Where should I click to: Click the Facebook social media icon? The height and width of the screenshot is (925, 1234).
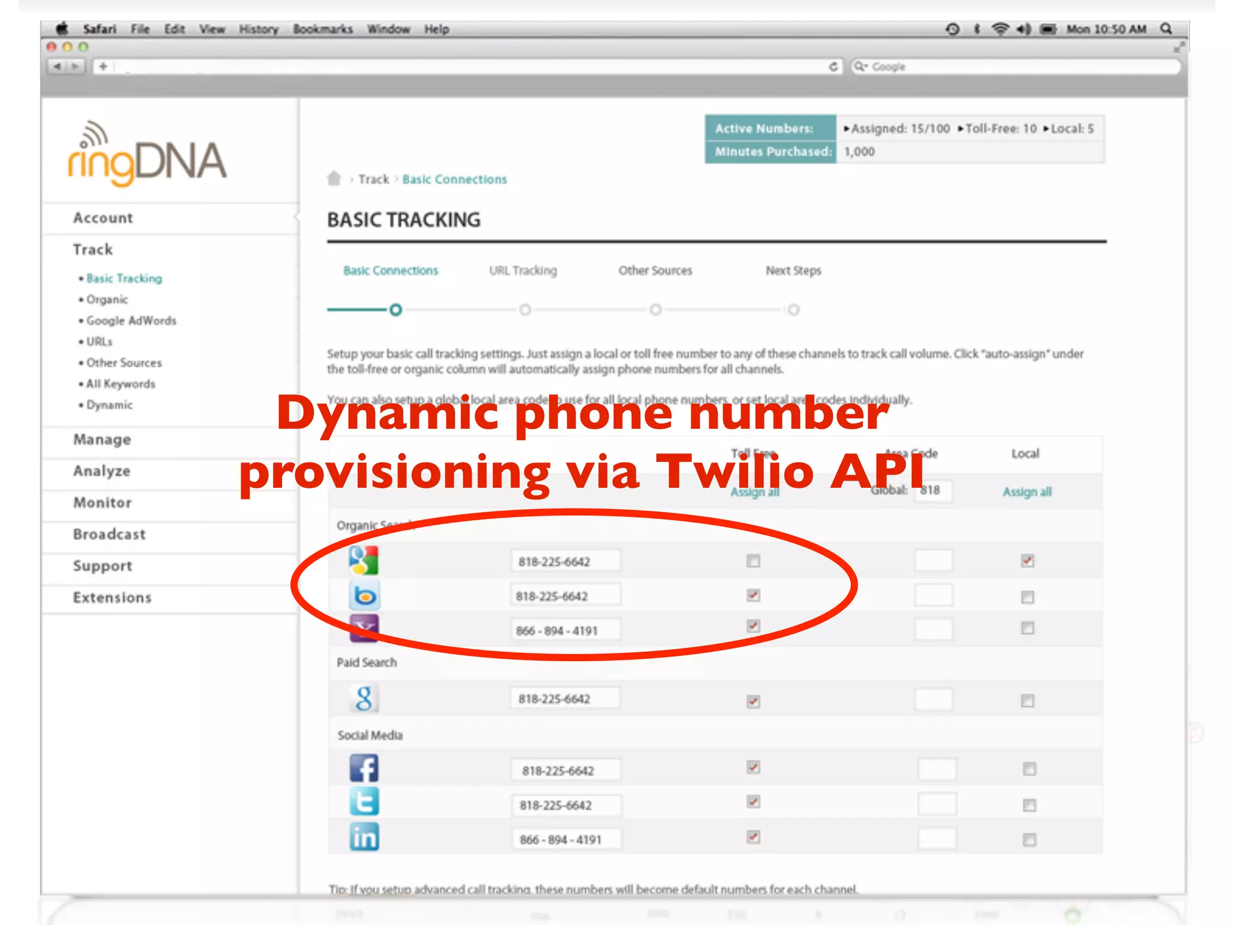coord(365,768)
